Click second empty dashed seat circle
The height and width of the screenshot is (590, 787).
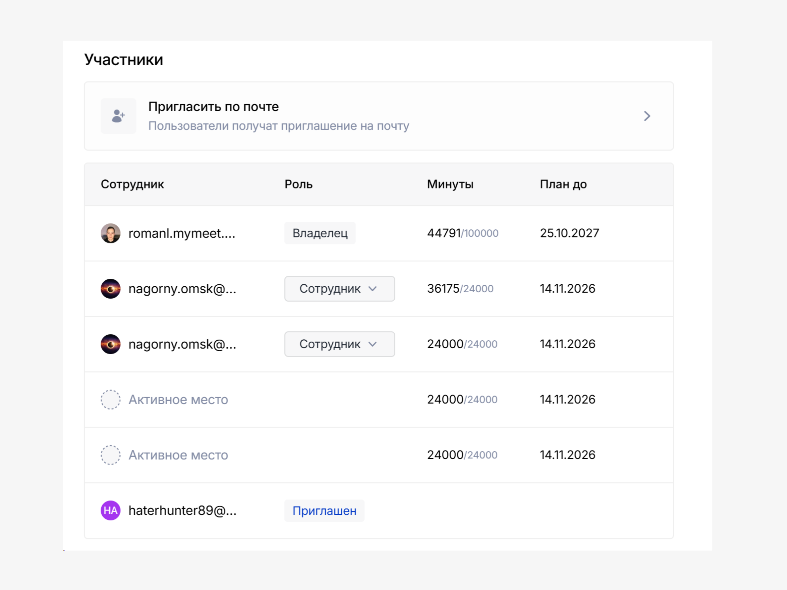tap(110, 455)
